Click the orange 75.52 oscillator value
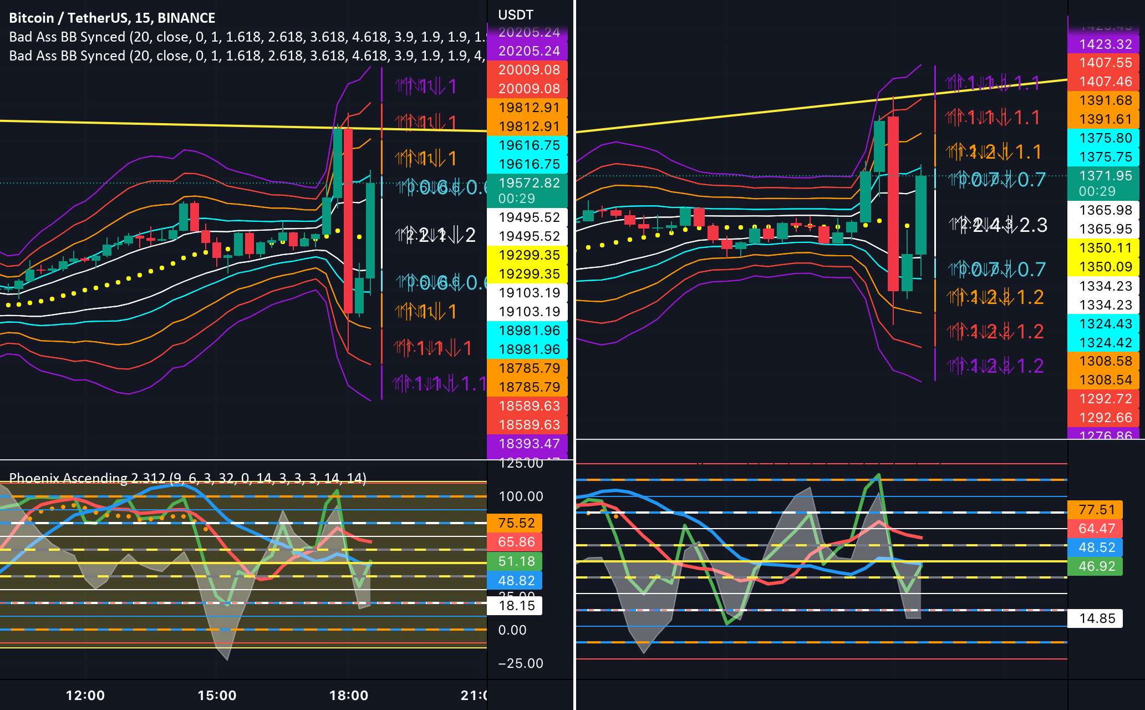 pos(515,523)
